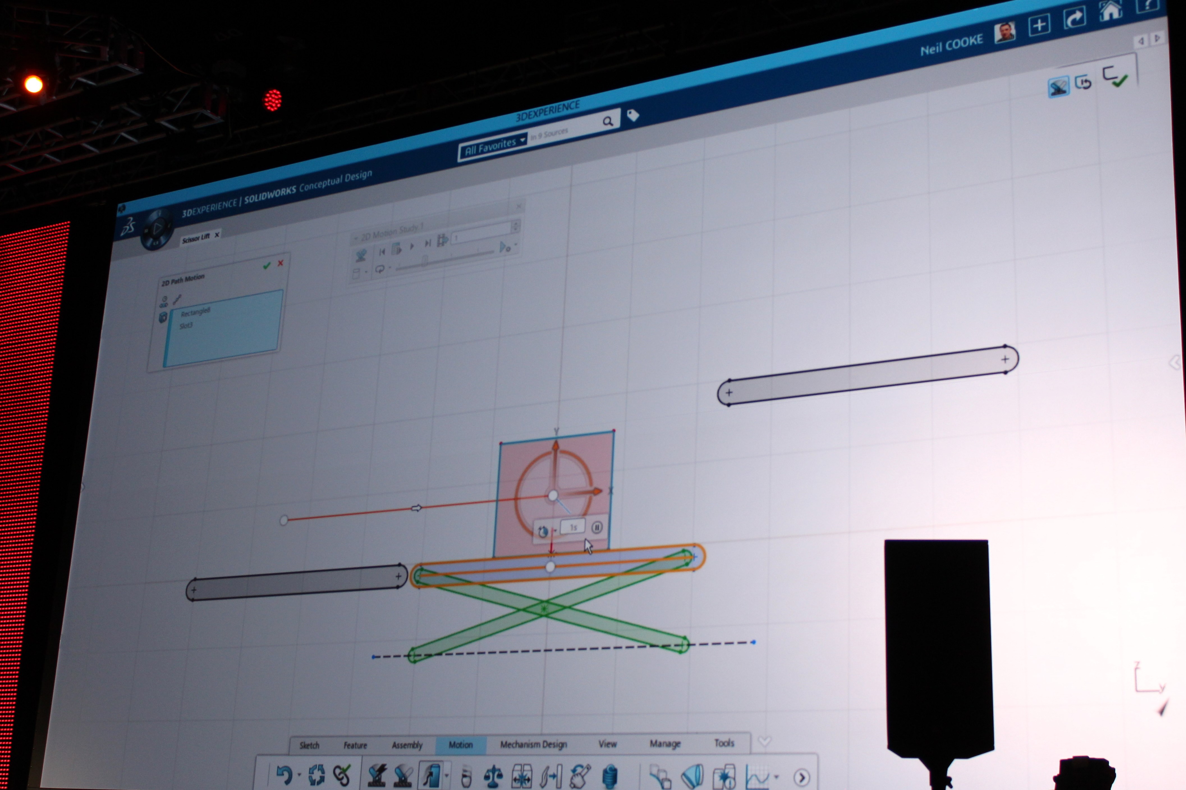
Task: Confirm 2D Path Motion with green checkmark
Action: pos(267,265)
